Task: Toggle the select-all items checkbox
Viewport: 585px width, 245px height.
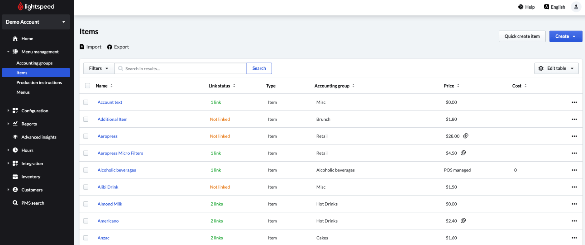Action: coord(88,86)
